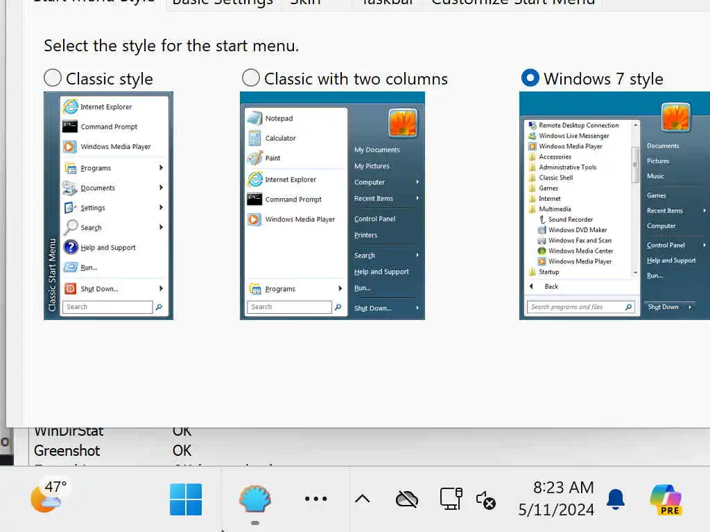
Task: Click the muted volume tray icon
Action: (486, 500)
